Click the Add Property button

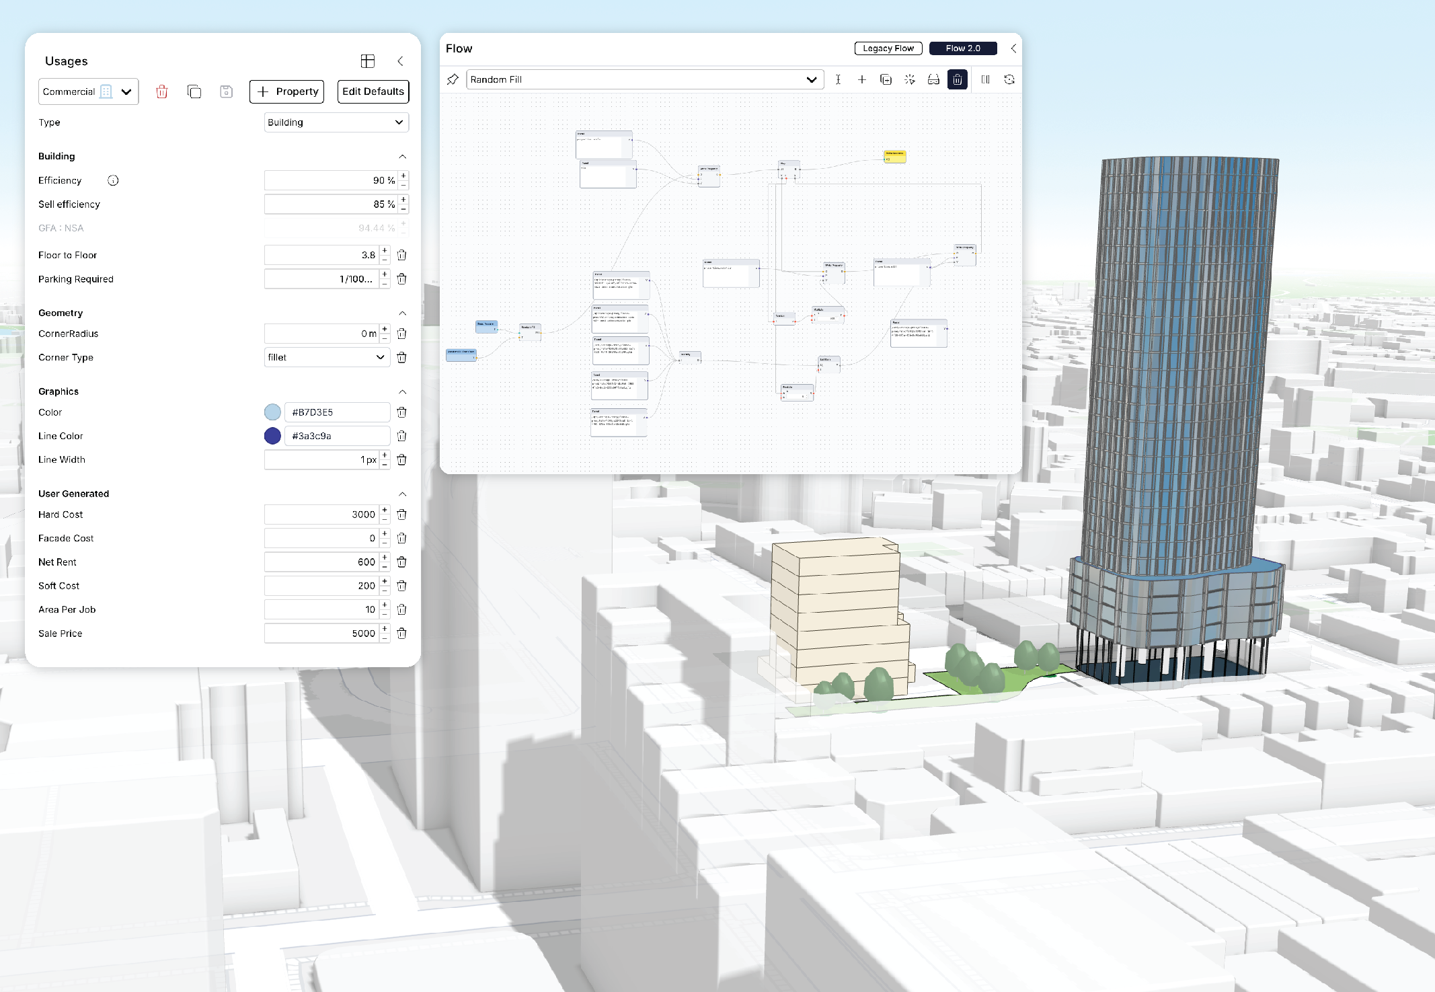pos(286,91)
